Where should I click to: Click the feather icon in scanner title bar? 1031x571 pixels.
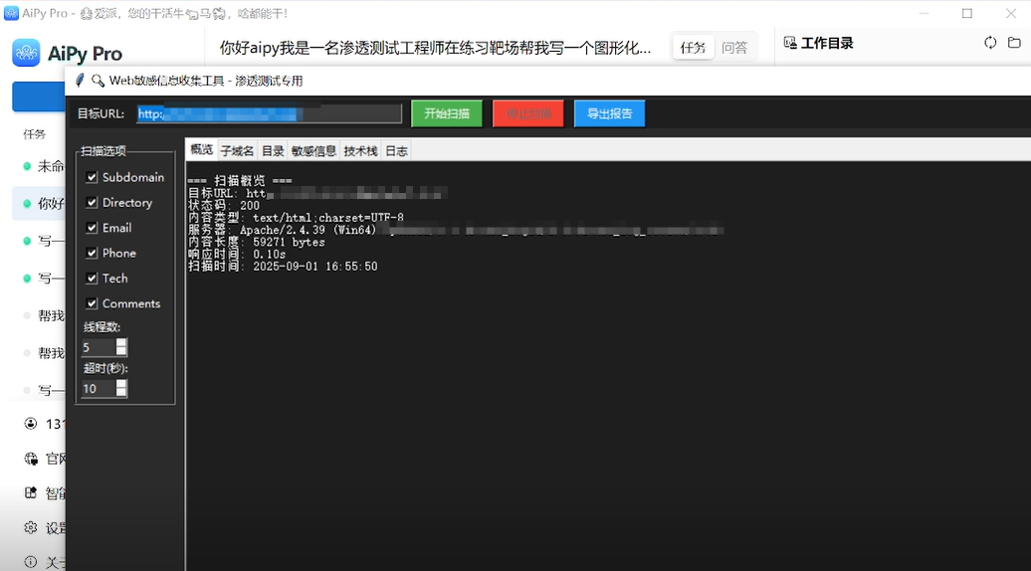[x=80, y=81]
